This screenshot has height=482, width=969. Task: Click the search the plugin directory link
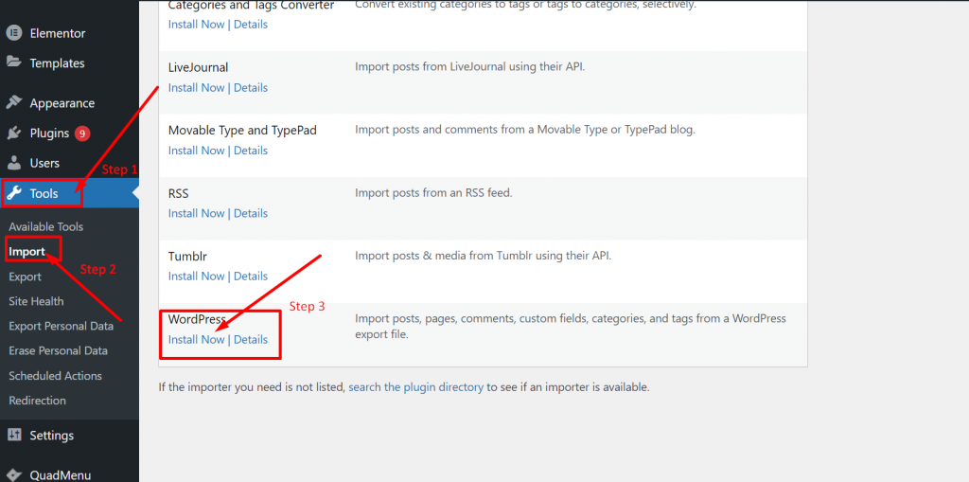coord(416,387)
